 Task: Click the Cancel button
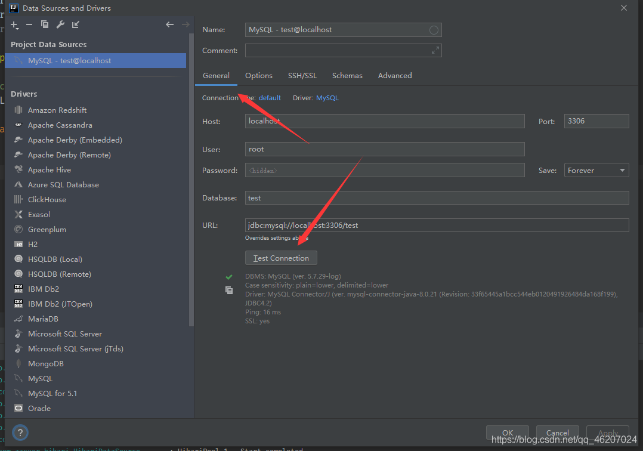pos(557,433)
